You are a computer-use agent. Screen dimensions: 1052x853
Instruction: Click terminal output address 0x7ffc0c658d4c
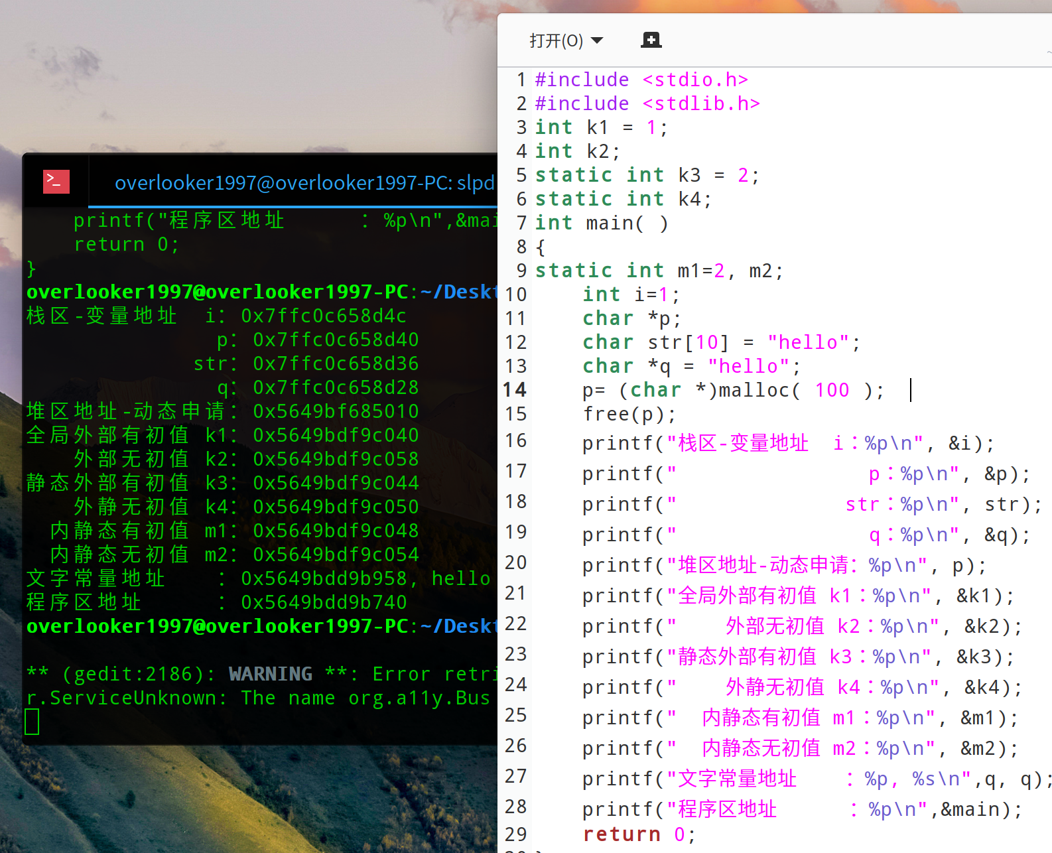[324, 316]
